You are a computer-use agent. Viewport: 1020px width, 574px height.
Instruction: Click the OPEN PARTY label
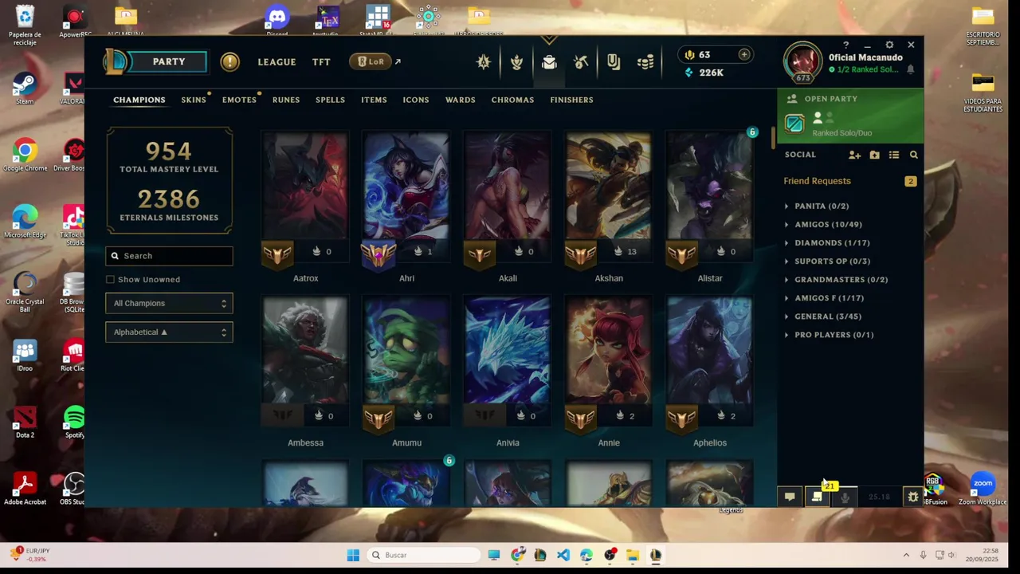(x=831, y=99)
